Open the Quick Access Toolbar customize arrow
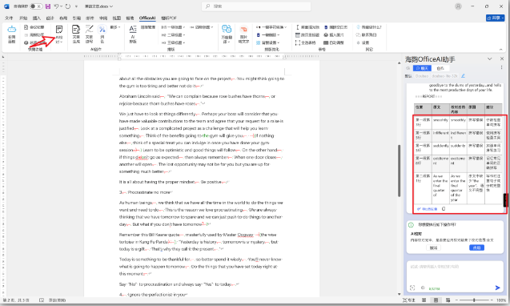This screenshot has width=510, height=306. pos(76,6)
